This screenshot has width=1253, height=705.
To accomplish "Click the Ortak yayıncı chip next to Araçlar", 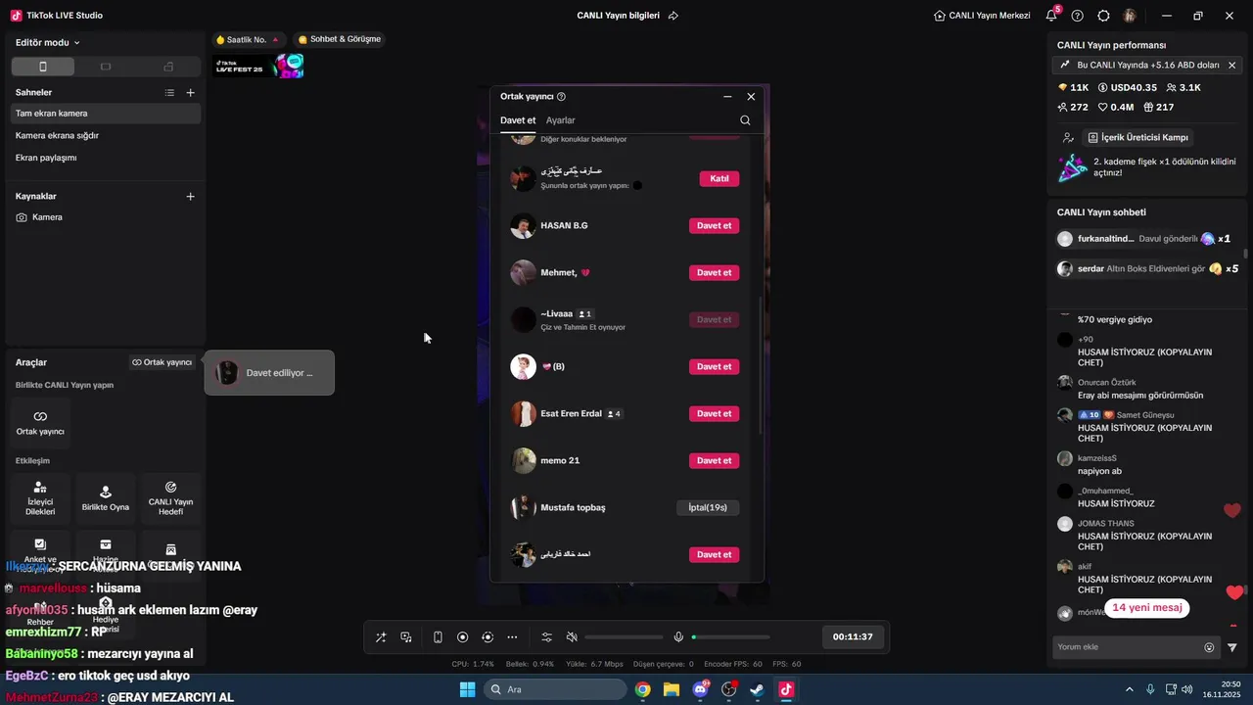I will (x=162, y=362).
